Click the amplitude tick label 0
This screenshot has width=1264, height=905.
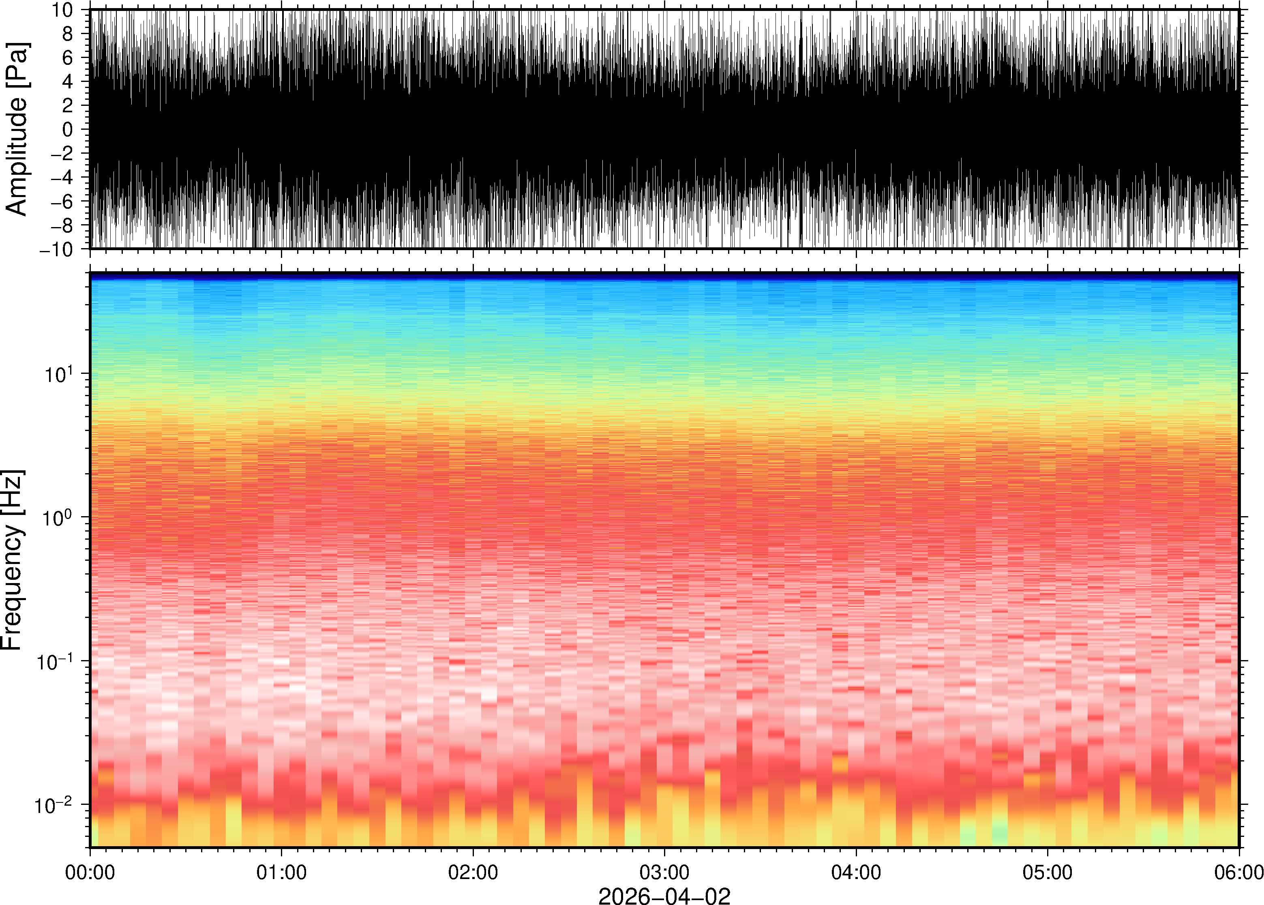point(68,129)
